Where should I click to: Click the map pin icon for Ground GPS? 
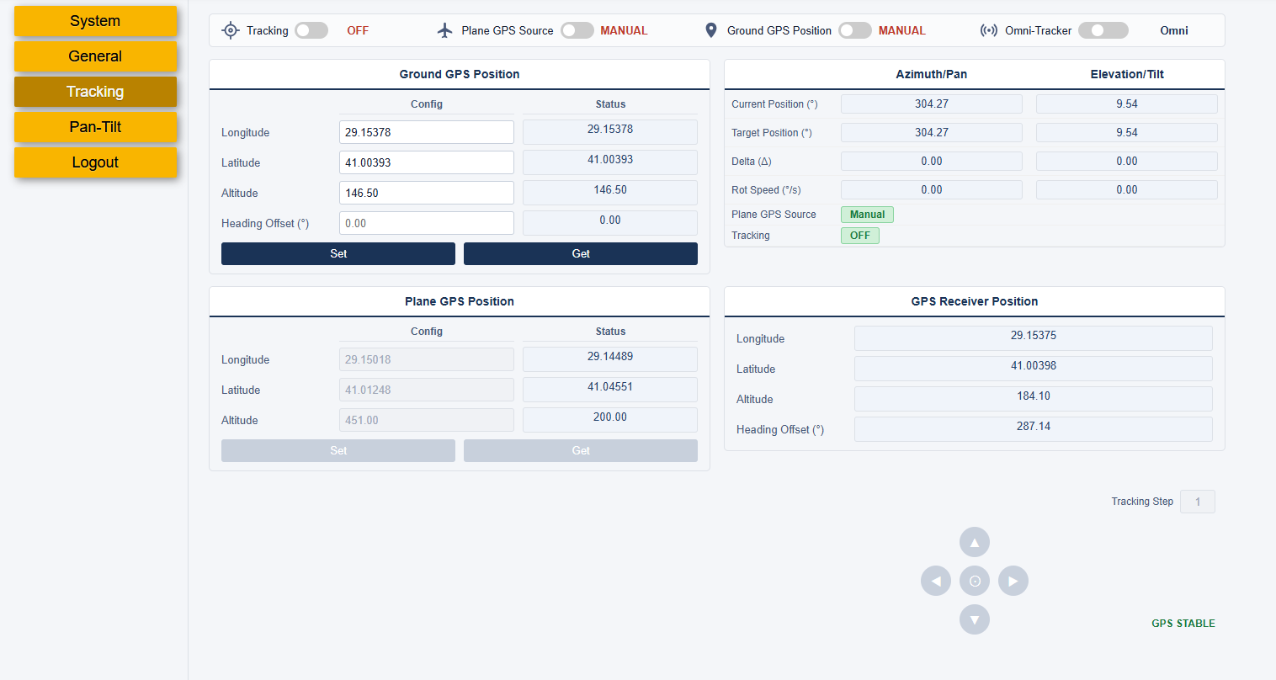click(711, 30)
